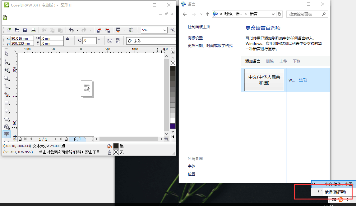Select the Pick tool
This screenshot has width=356, height=206.
[x=7, y=54]
